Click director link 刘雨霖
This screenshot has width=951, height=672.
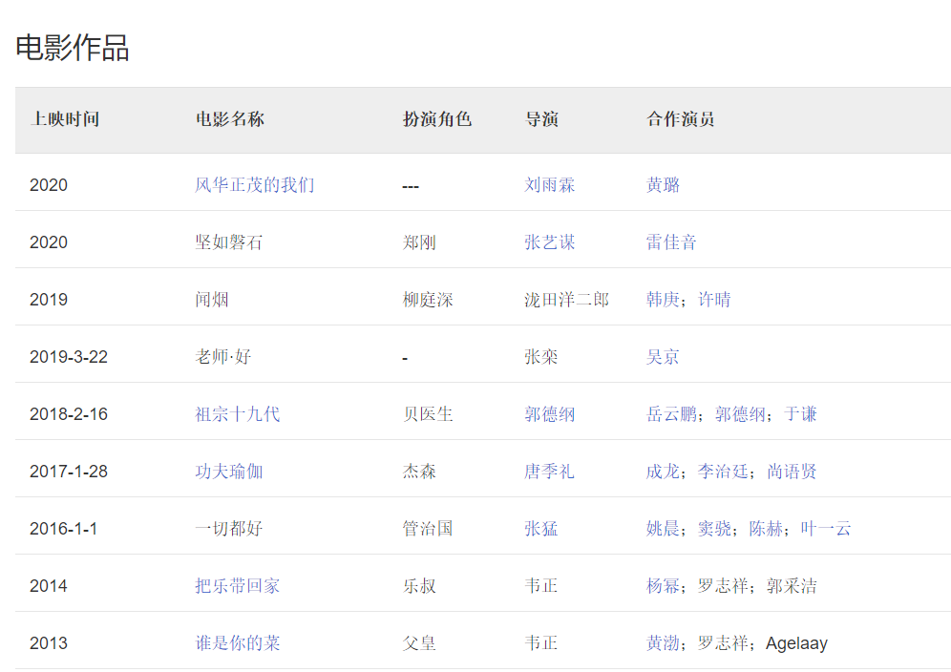[549, 185]
